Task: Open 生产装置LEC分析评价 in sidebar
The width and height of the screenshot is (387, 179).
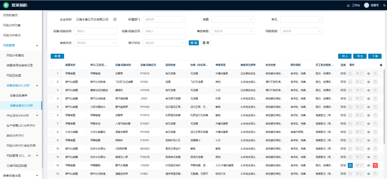Action: click(21, 125)
